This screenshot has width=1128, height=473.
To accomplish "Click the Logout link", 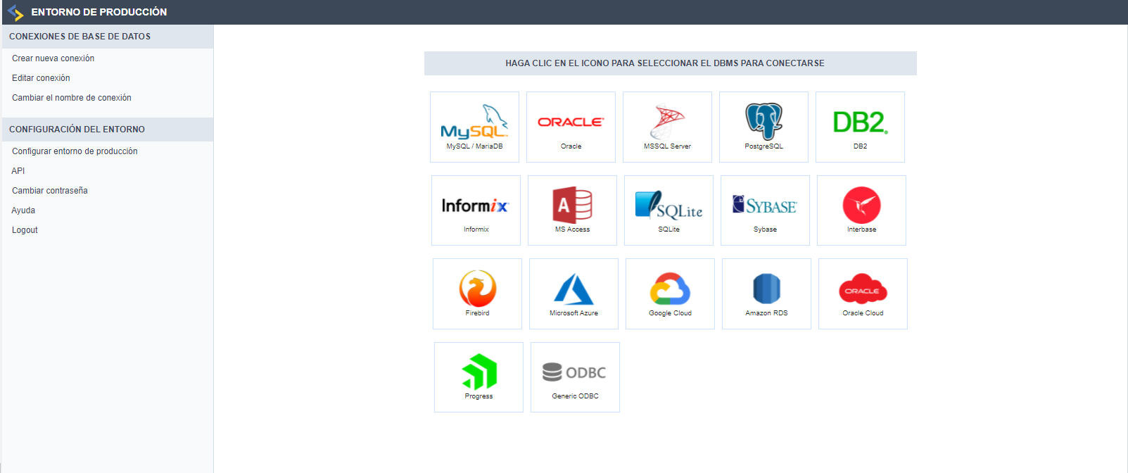I will click(25, 230).
